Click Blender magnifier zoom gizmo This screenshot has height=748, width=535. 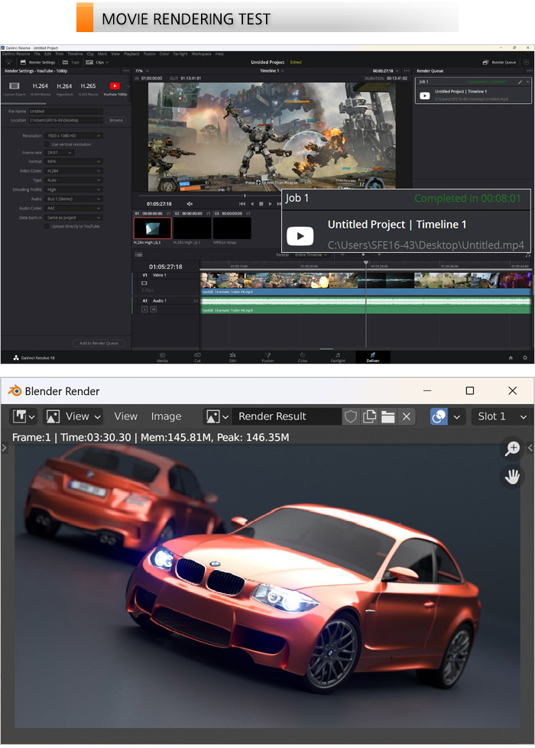click(x=513, y=448)
